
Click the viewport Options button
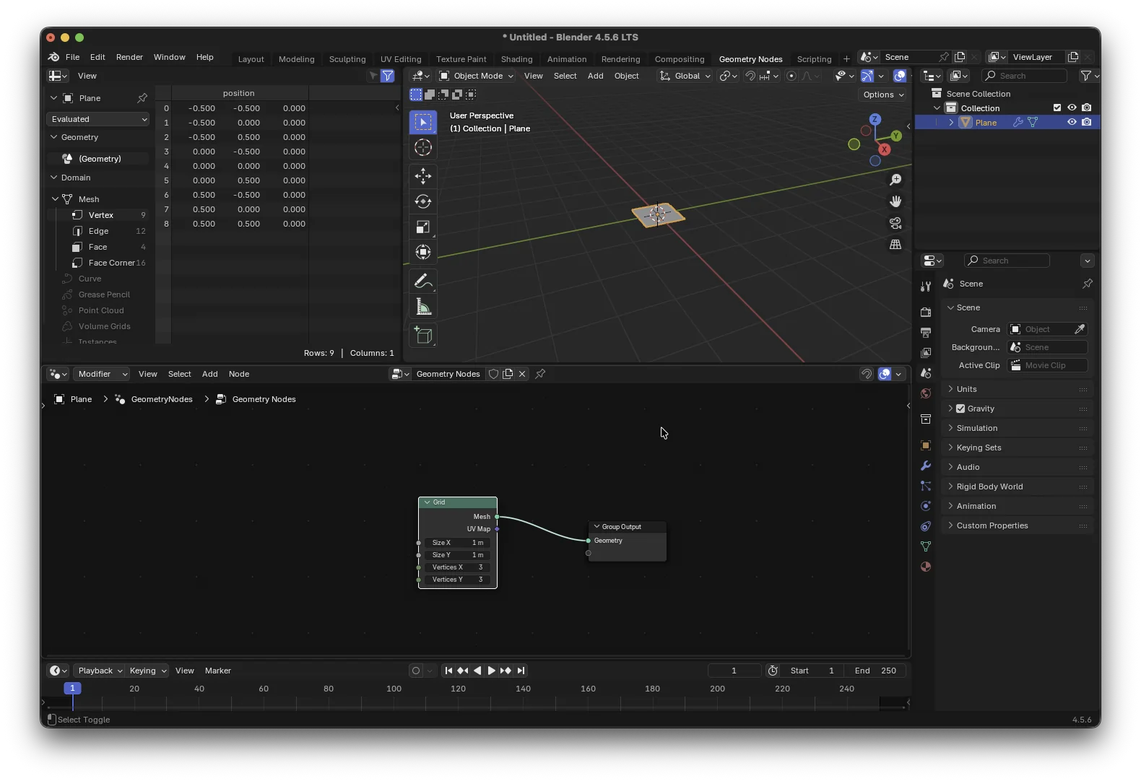883,95
